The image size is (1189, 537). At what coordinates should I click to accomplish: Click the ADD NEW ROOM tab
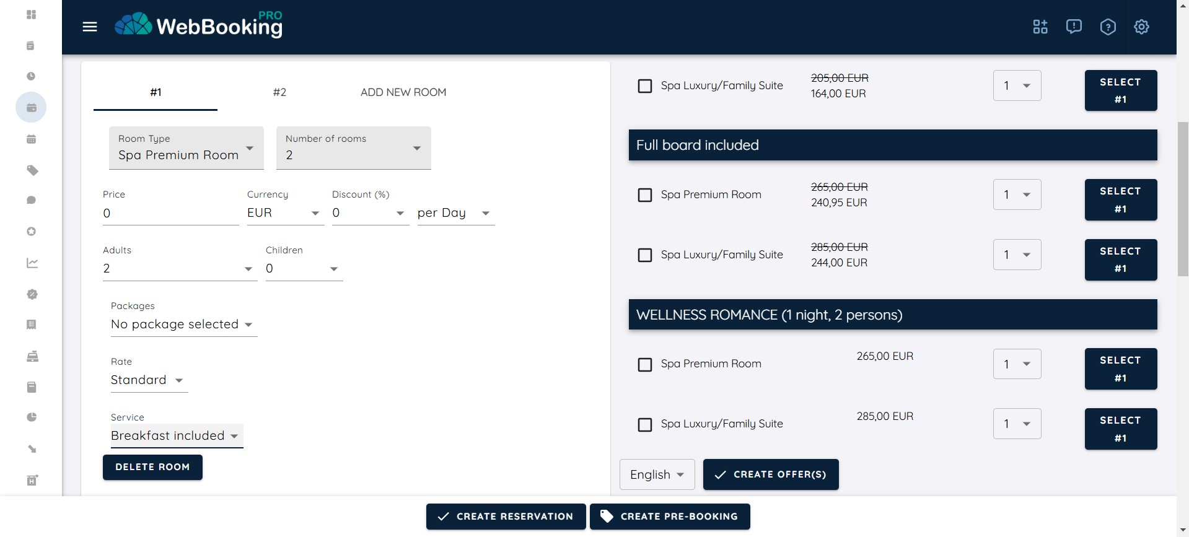tap(403, 92)
